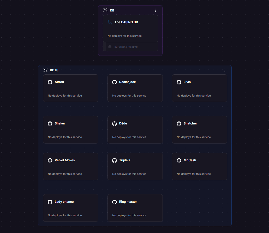269x233 pixels.
Task: Open the Shaker service card
Action: click(70, 130)
